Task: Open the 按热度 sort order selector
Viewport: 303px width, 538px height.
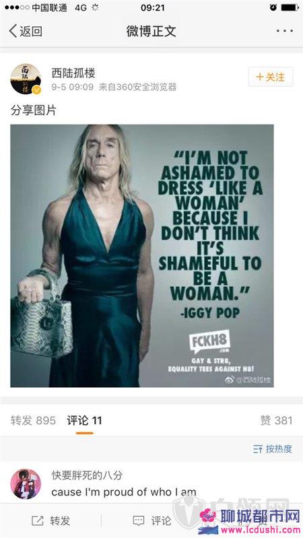Action: click(x=273, y=449)
